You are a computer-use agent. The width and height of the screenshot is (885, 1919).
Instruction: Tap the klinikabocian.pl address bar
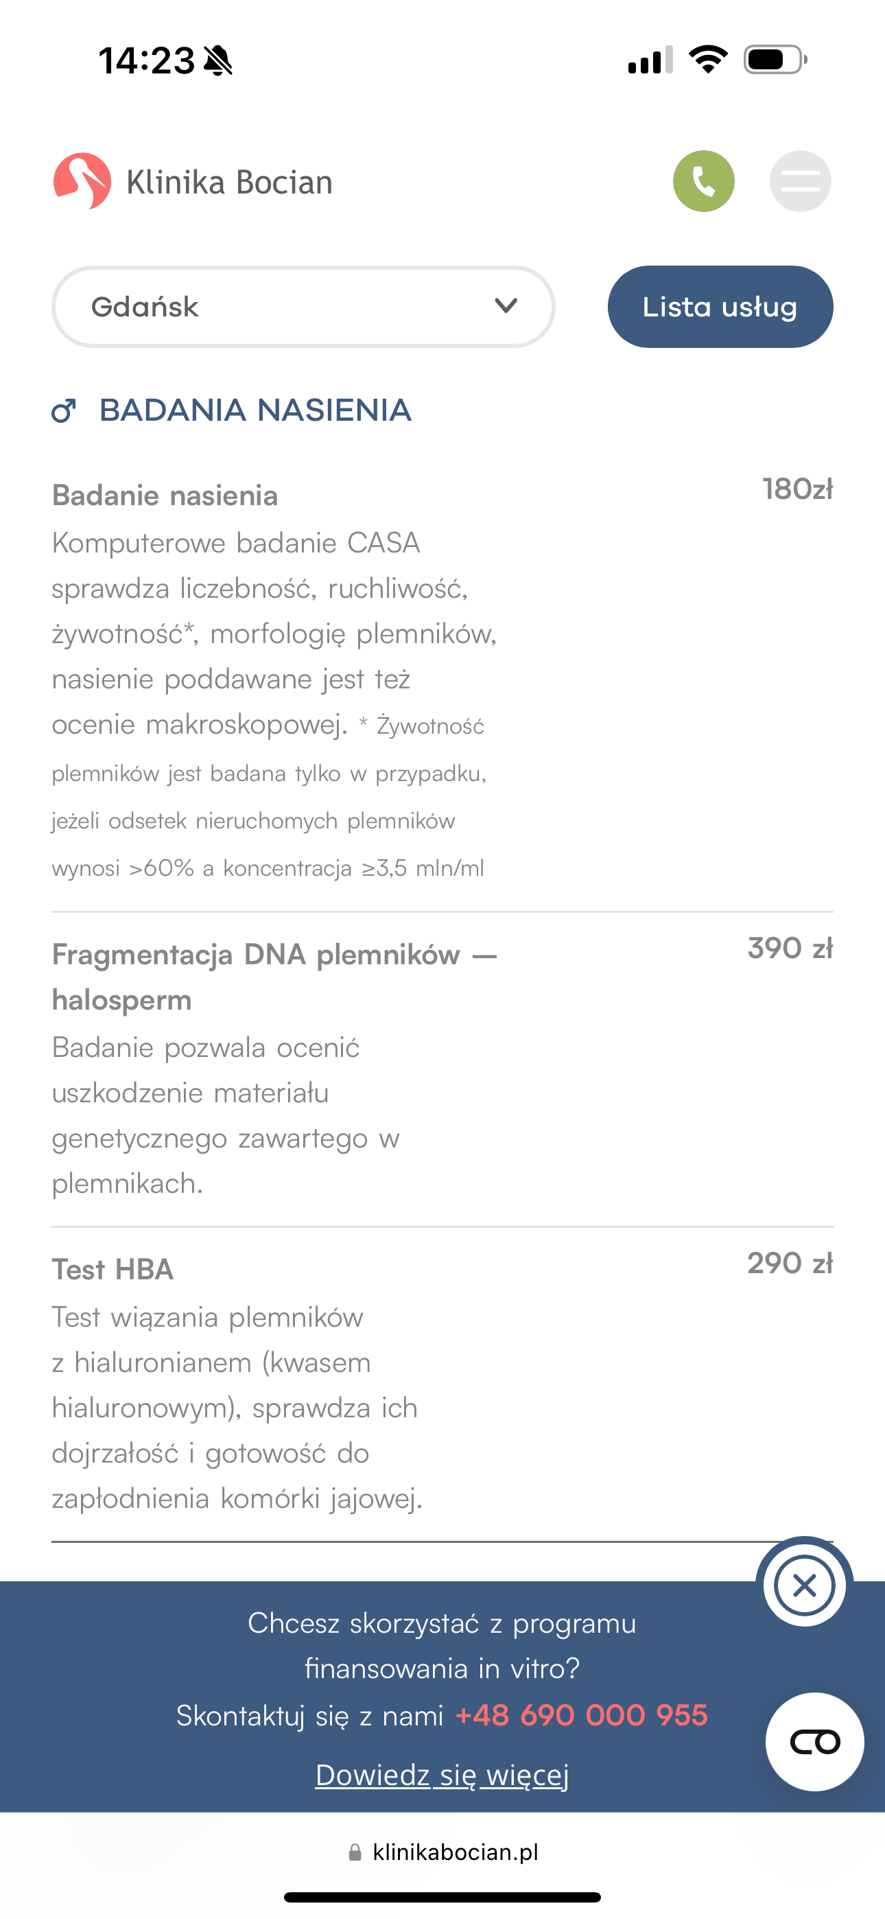click(454, 1852)
